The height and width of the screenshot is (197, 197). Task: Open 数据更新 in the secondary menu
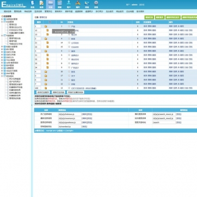point(79,11)
